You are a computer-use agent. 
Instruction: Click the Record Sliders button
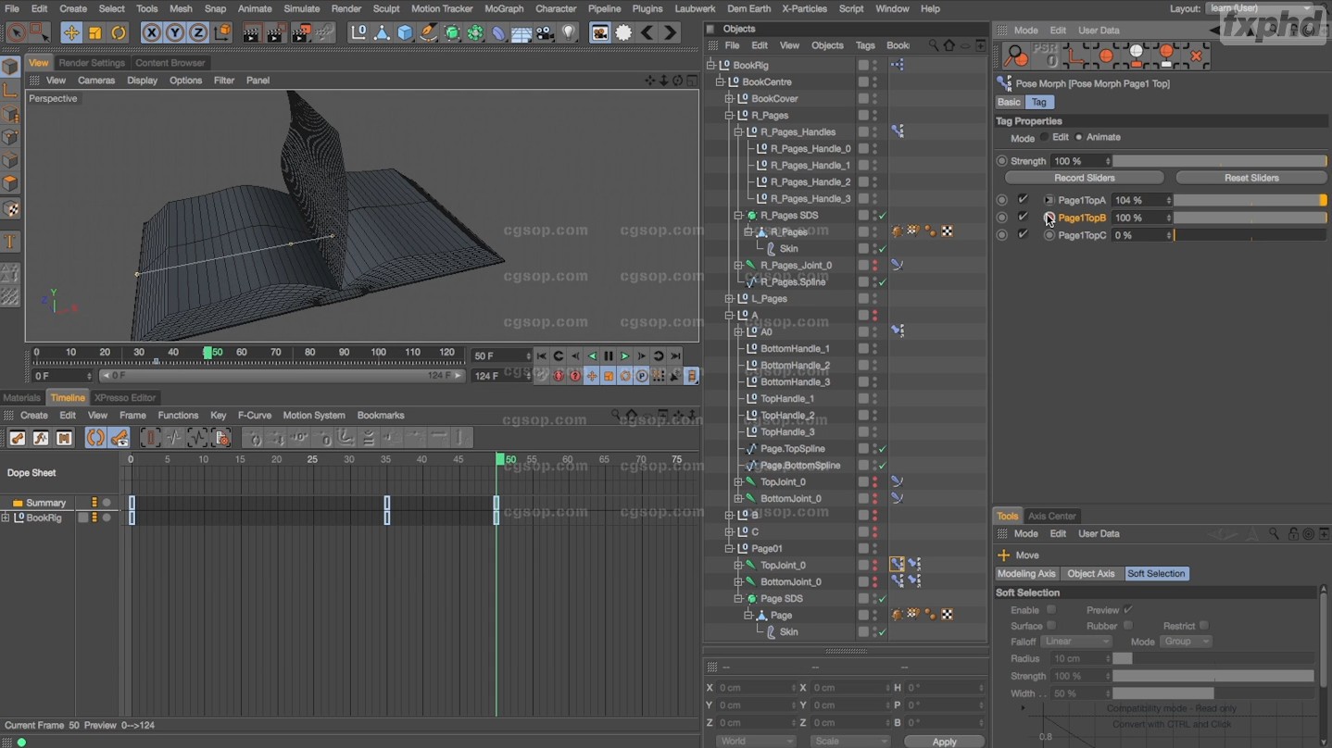(1084, 178)
